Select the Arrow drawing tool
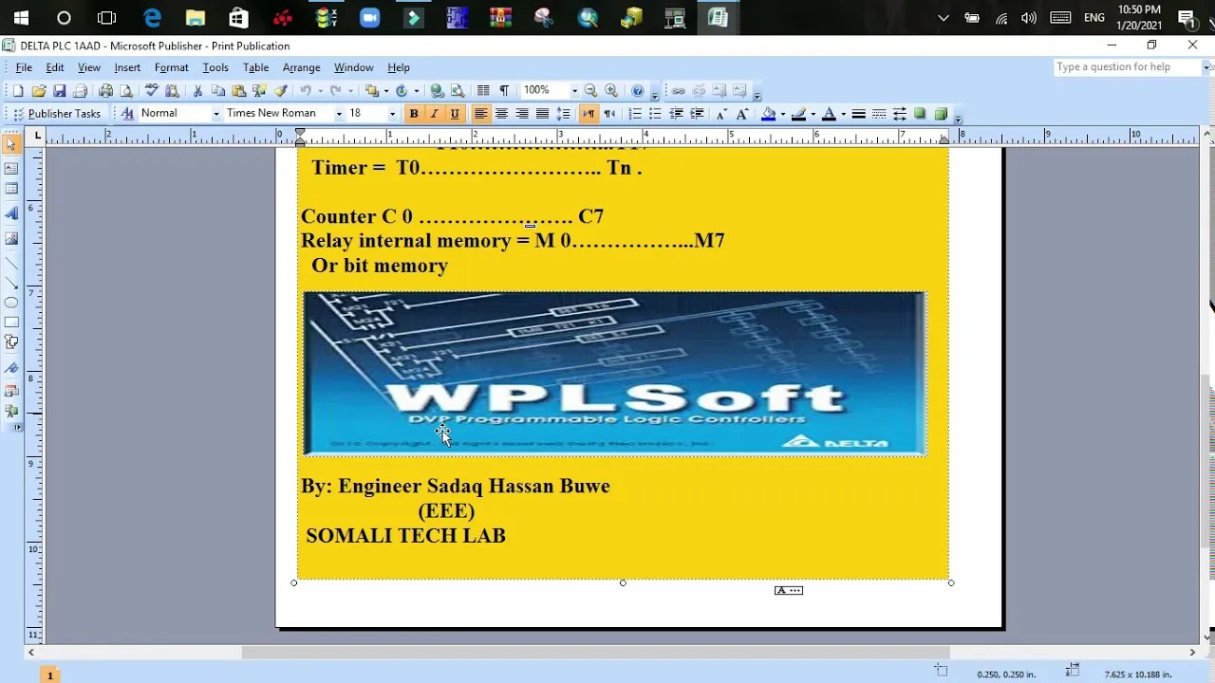The height and width of the screenshot is (683, 1215). tap(11, 283)
